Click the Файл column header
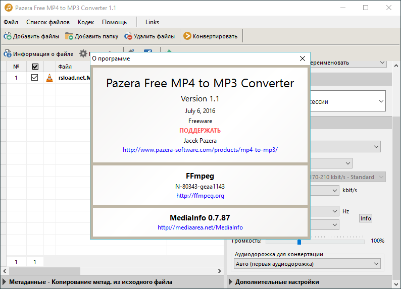Screen dimensions: 401x289 pyautogui.click(x=65, y=67)
